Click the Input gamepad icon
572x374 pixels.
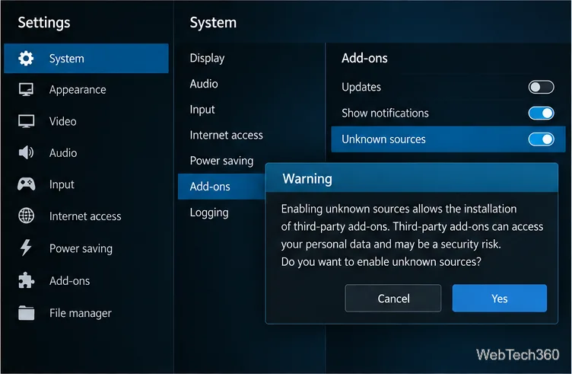pos(27,184)
